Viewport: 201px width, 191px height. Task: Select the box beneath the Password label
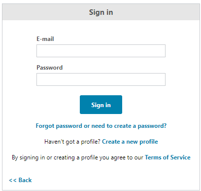point(101,79)
